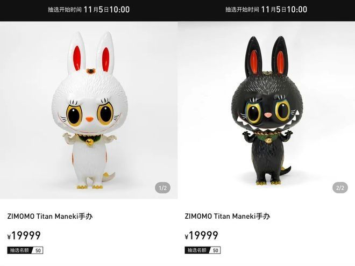Click the left 抽选开始时间 banner text
The width and height of the screenshot is (355, 266).
point(65,10)
